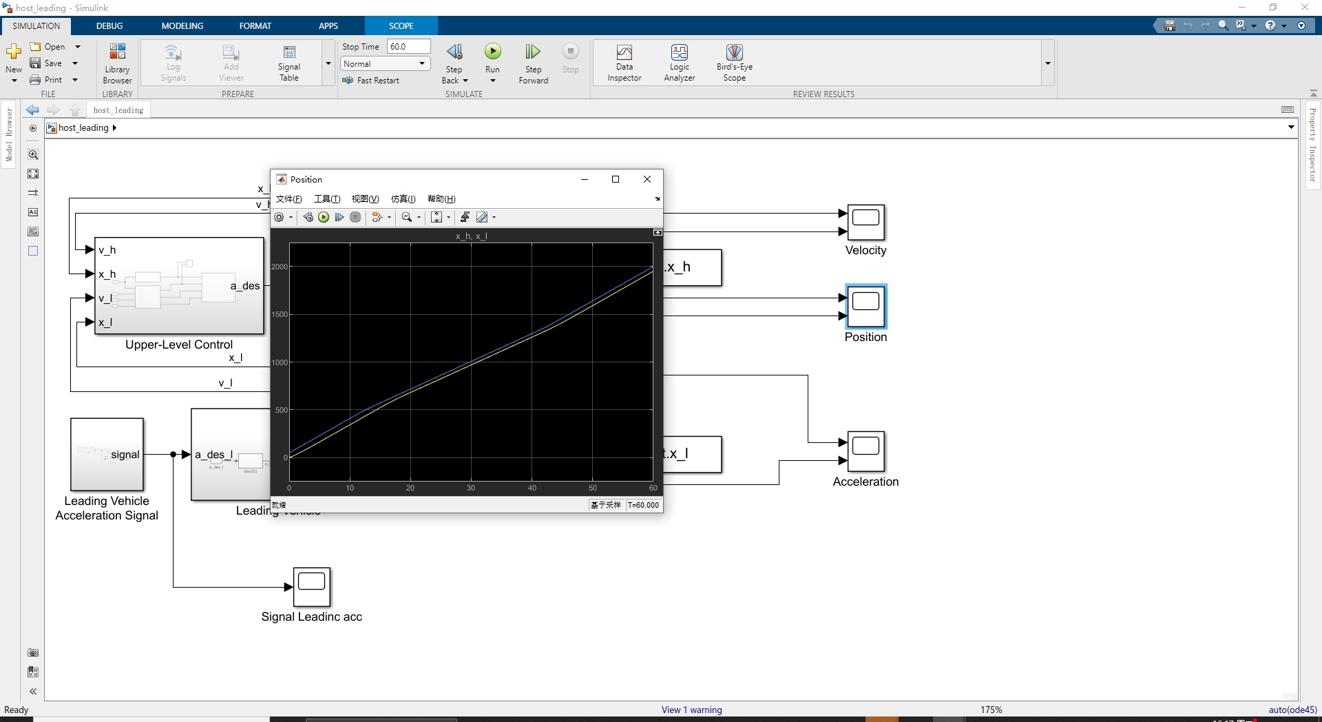
Task: Launch the Bird's-Eye Scope
Action: tap(734, 63)
